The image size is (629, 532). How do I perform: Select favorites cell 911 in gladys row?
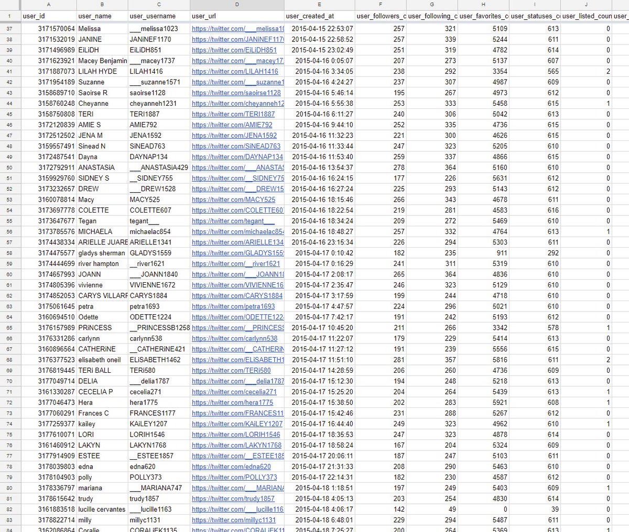(483, 253)
